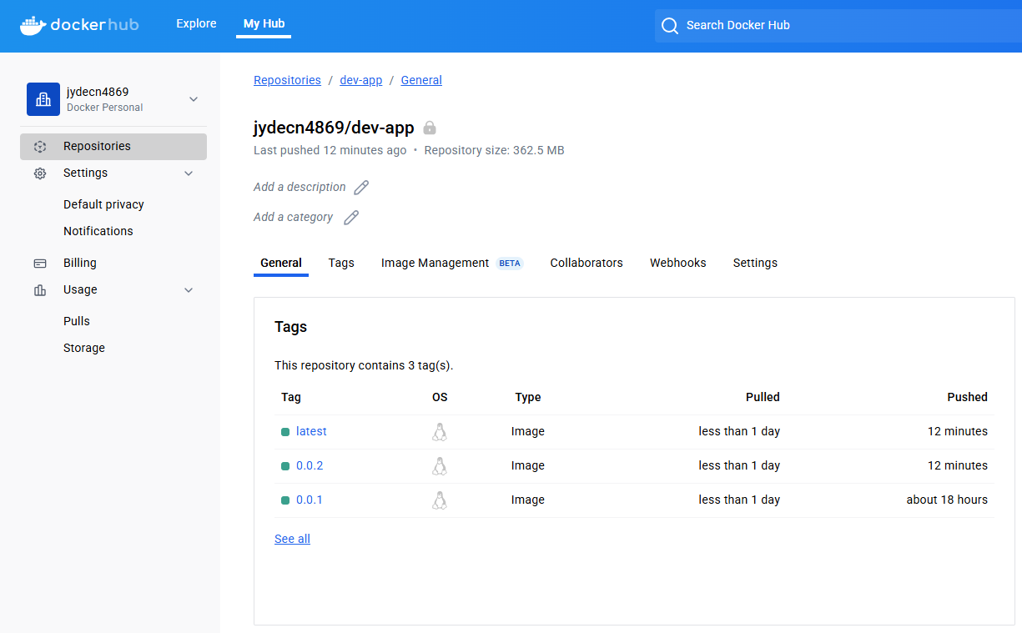Click the Pushed column header
This screenshot has height=633, width=1022.
pos(968,397)
